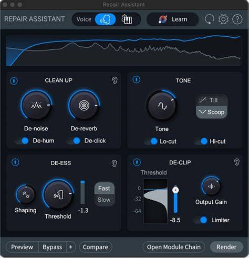Open settings with the gear icon

[223, 19]
